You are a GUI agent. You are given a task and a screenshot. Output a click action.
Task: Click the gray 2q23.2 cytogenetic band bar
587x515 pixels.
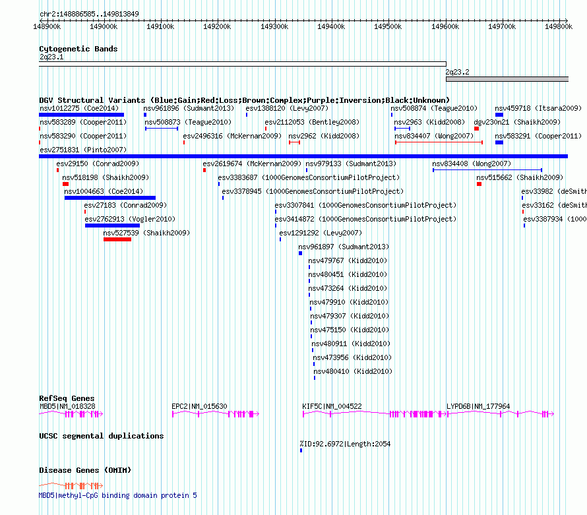(507, 79)
